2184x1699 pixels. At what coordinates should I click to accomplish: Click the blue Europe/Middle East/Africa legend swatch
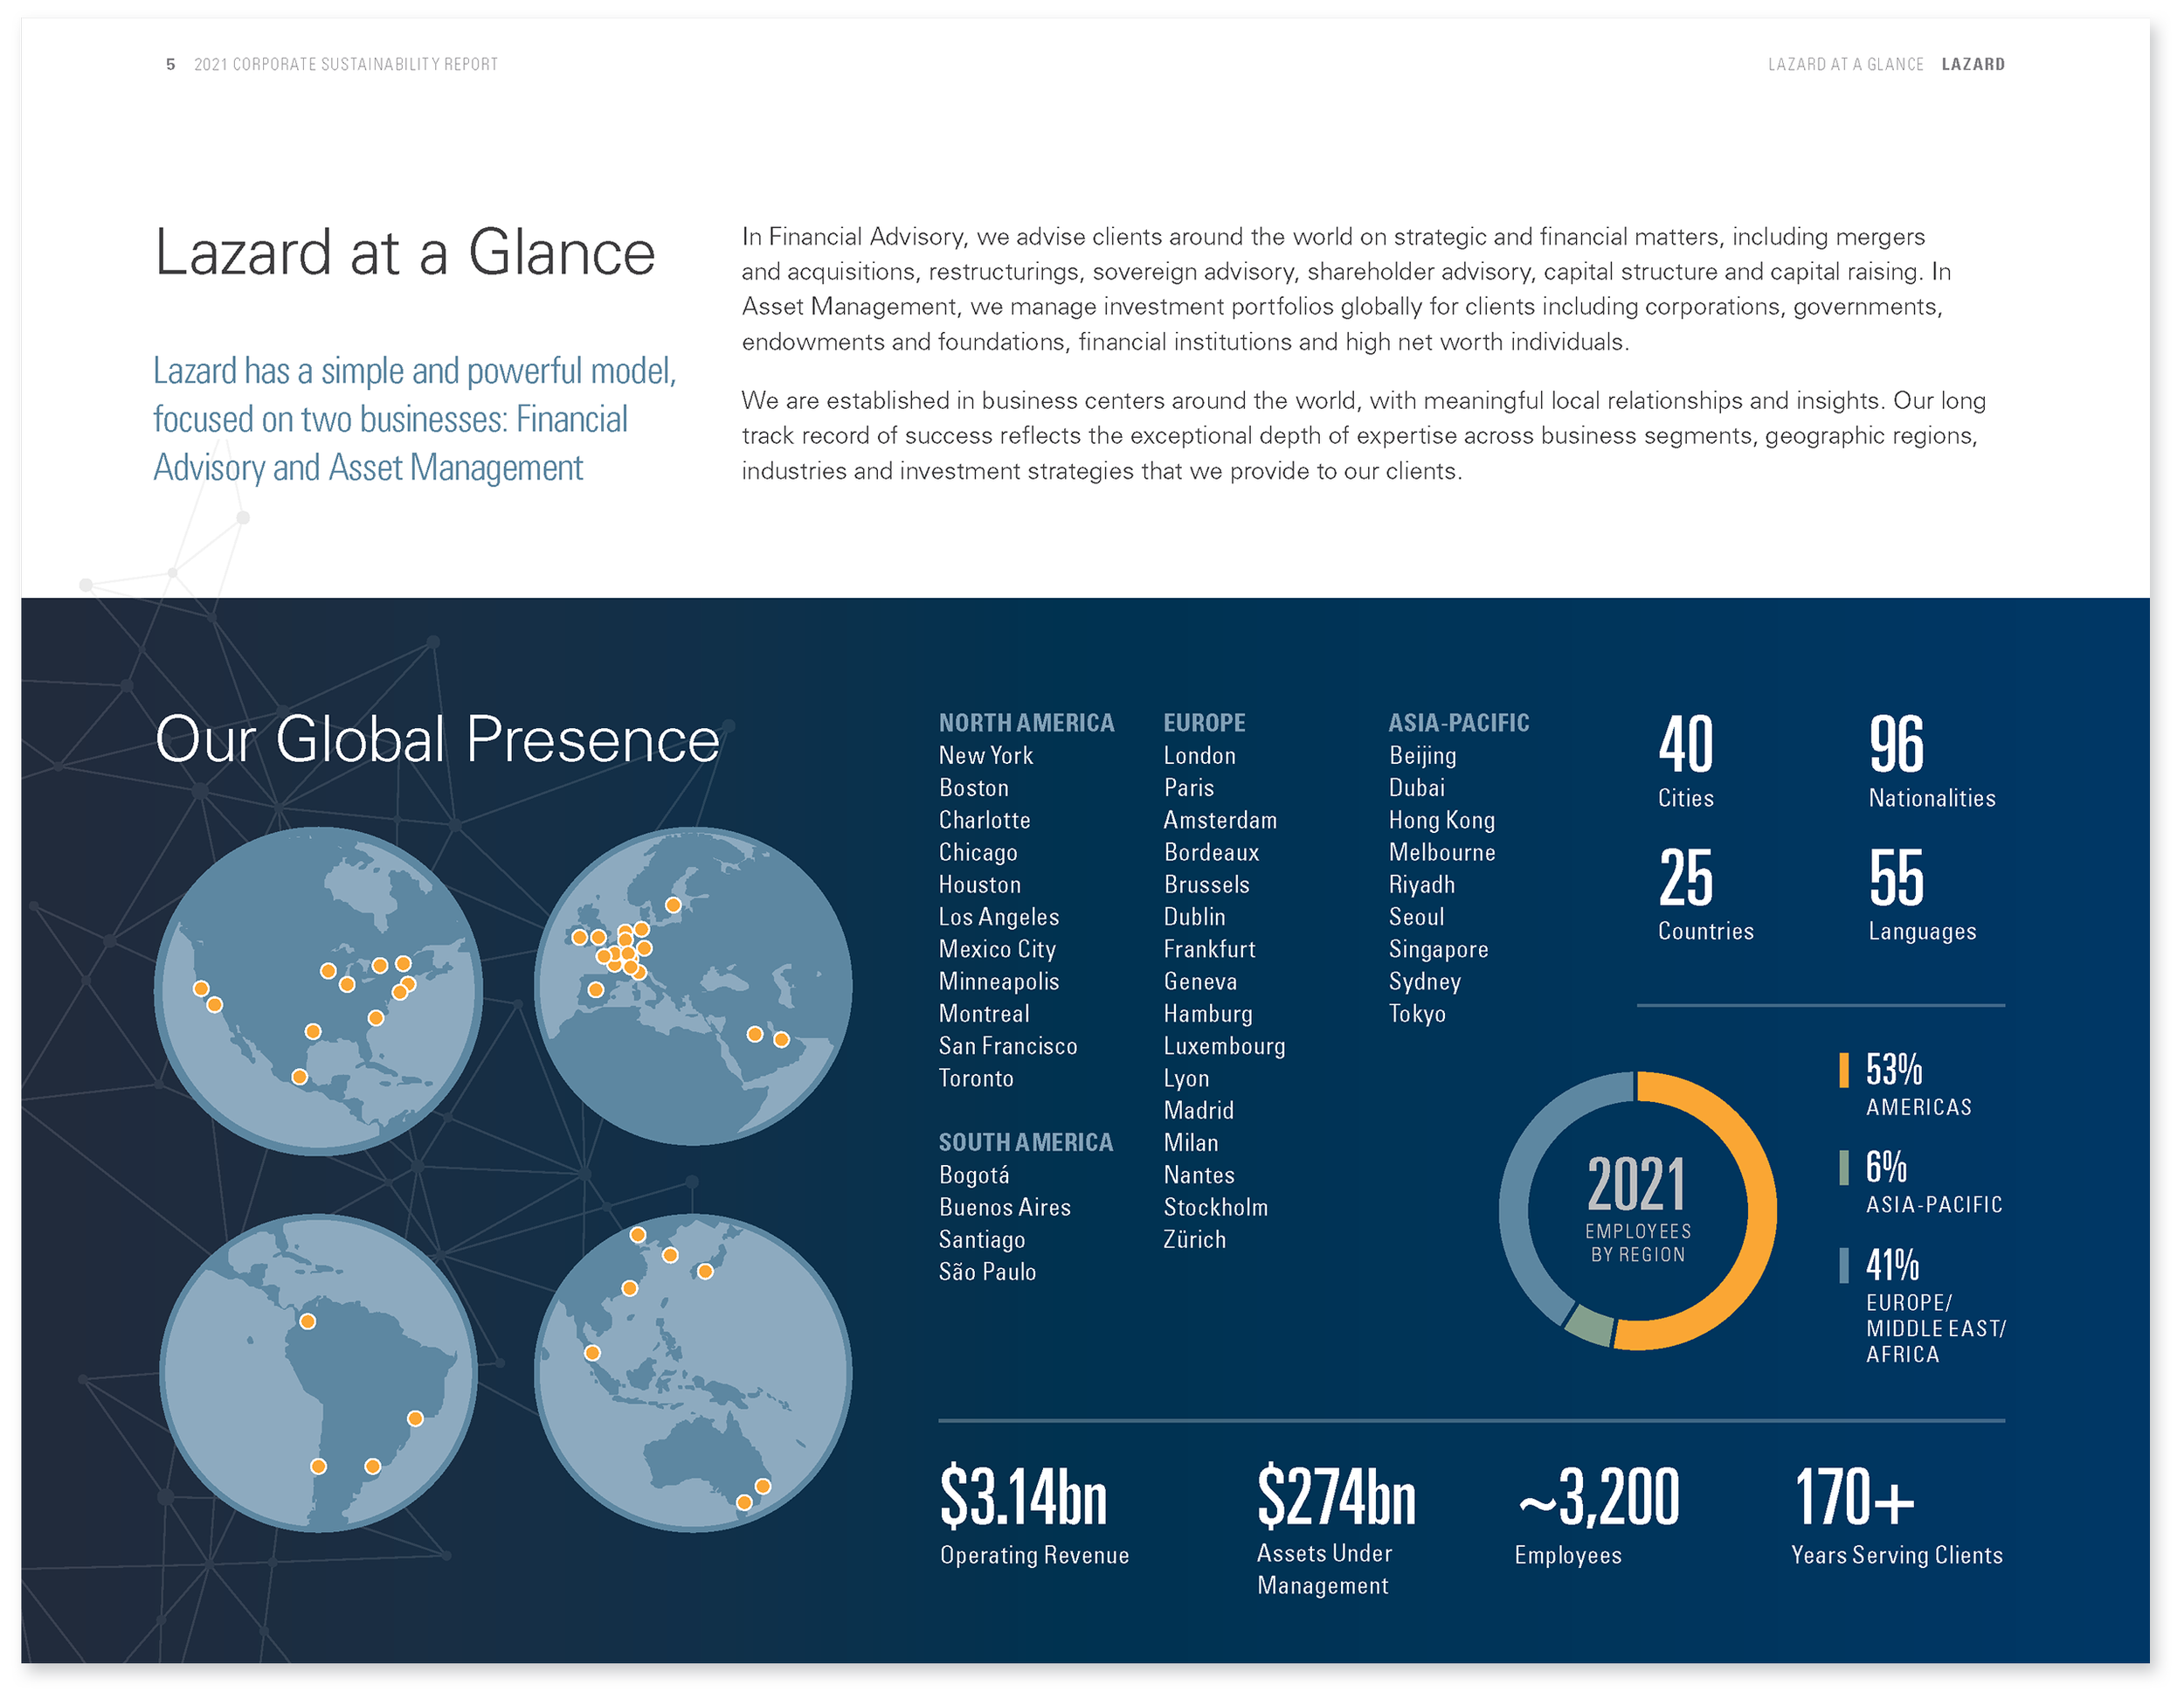pyautogui.click(x=1843, y=1265)
